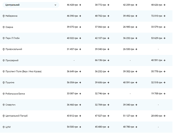
Task: Open Центральний Пагорб neighborhood link
Action: [16, 116]
